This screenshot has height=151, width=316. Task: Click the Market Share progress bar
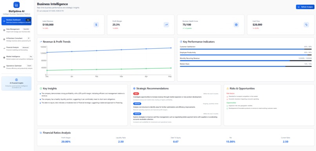pos(246,66)
